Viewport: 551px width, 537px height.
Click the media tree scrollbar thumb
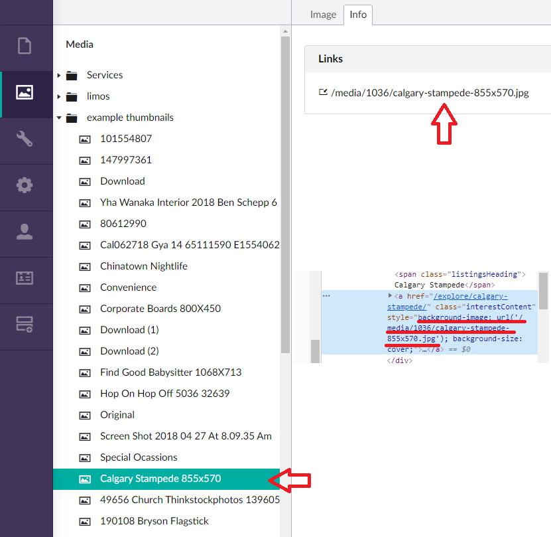pos(285,194)
